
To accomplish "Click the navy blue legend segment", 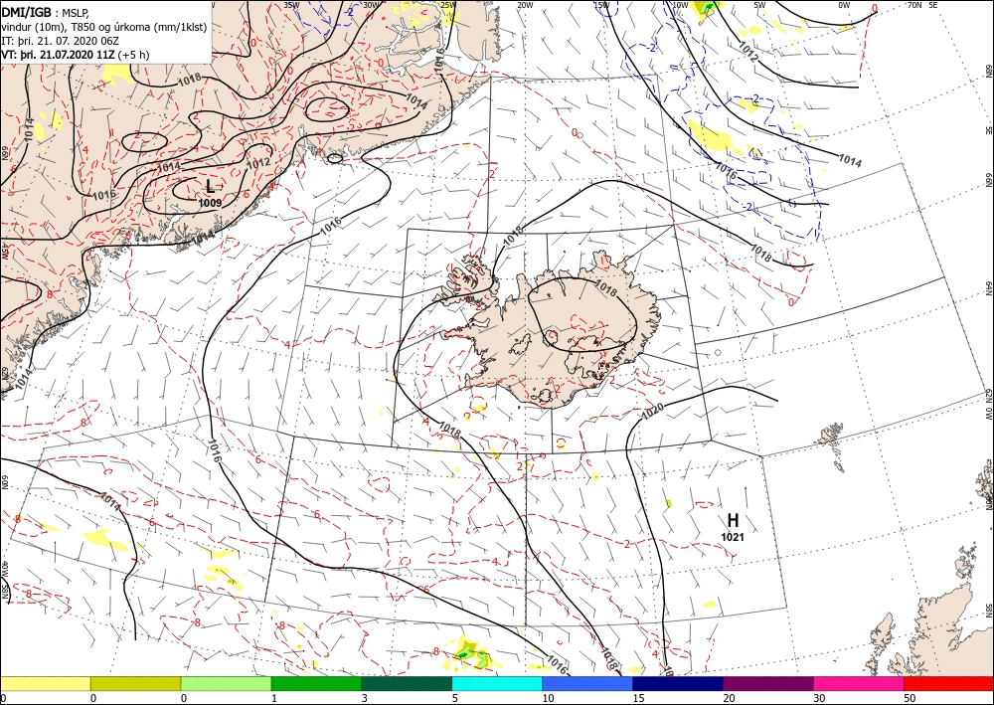I will (x=678, y=683).
